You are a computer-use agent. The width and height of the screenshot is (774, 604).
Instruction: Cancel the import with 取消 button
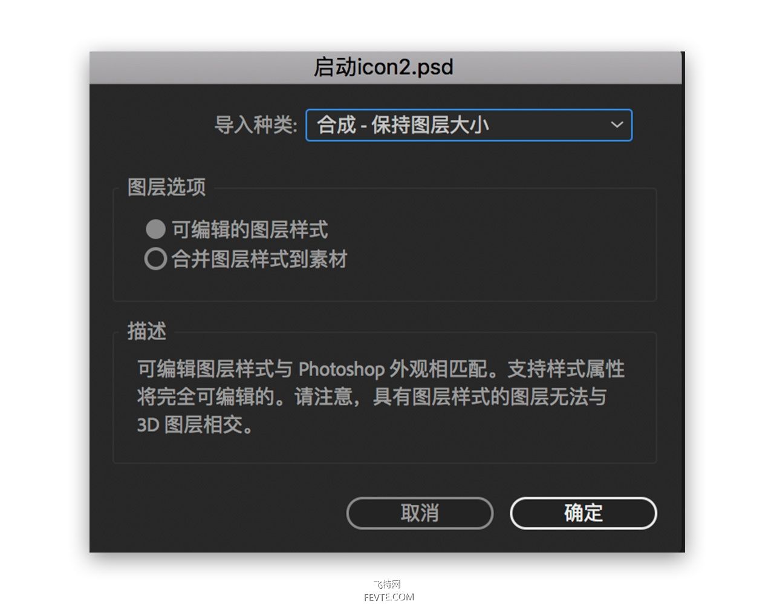click(420, 513)
